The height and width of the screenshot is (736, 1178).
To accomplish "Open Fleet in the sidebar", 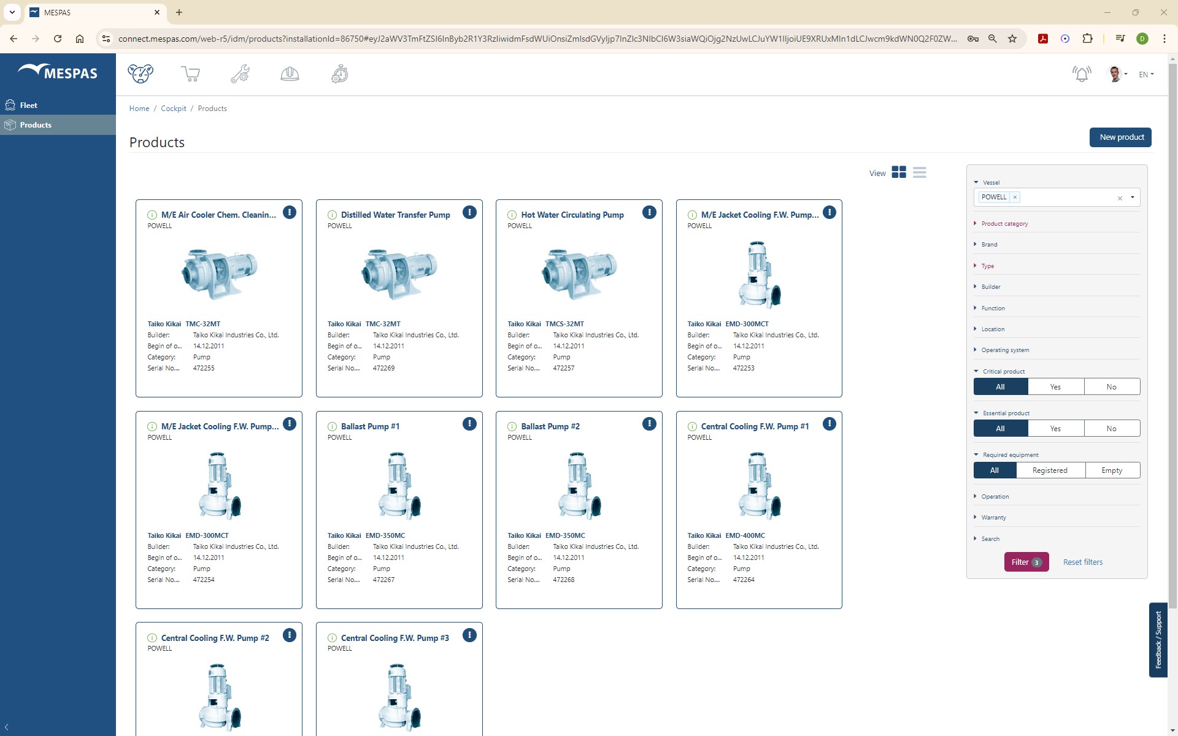I will (x=58, y=105).
